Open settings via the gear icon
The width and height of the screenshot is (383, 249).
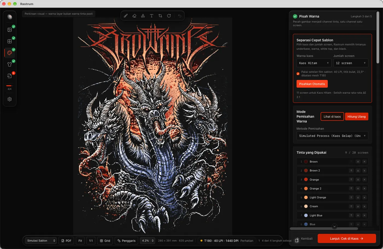[x=10, y=99]
